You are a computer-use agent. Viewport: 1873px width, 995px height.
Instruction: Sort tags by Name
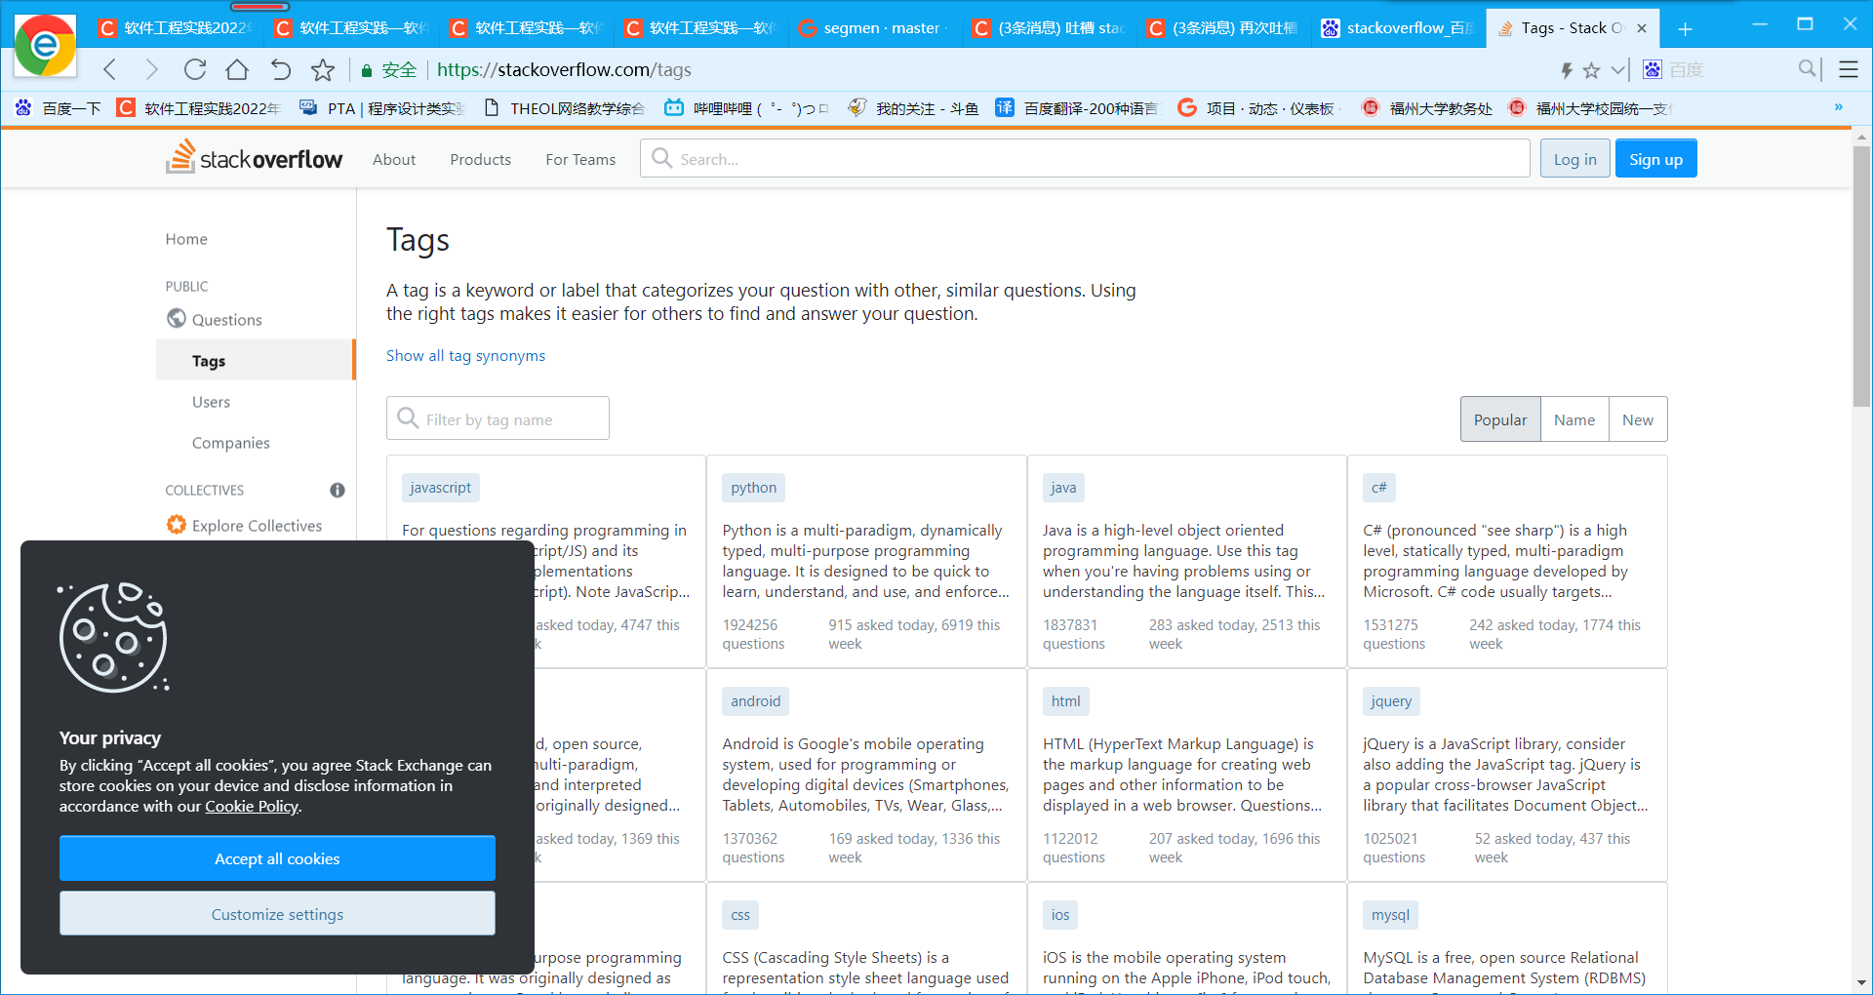tap(1574, 419)
